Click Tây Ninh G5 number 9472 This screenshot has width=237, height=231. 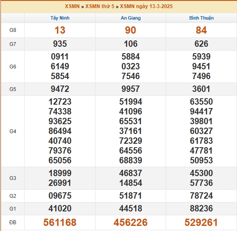(x=60, y=89)
